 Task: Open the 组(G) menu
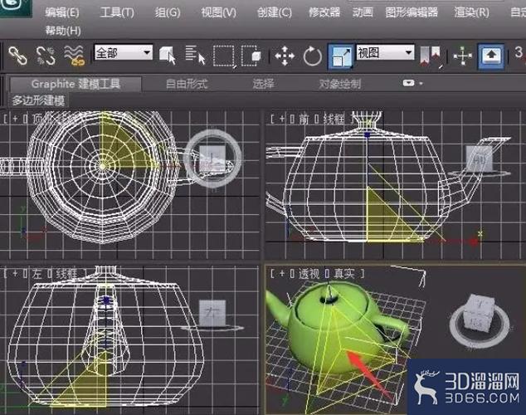pyautogui.click(x=168, y=12)
